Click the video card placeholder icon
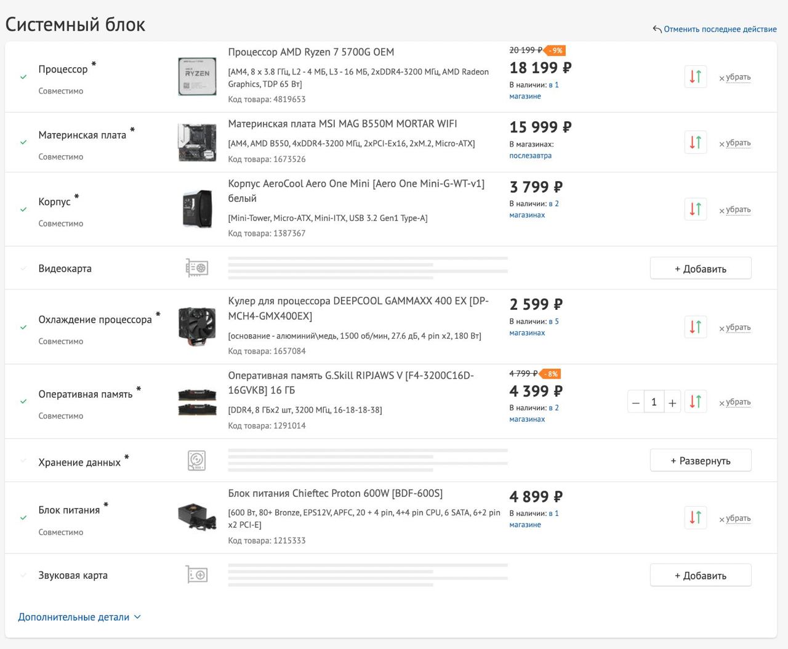 click(x=197, y=268)
